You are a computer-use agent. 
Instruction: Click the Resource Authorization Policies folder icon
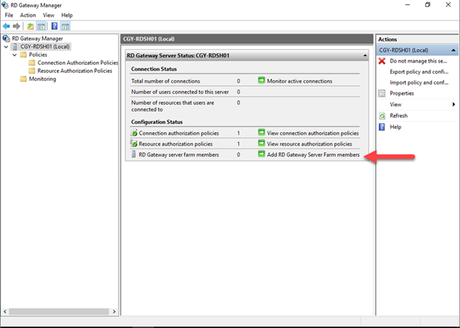32,71
